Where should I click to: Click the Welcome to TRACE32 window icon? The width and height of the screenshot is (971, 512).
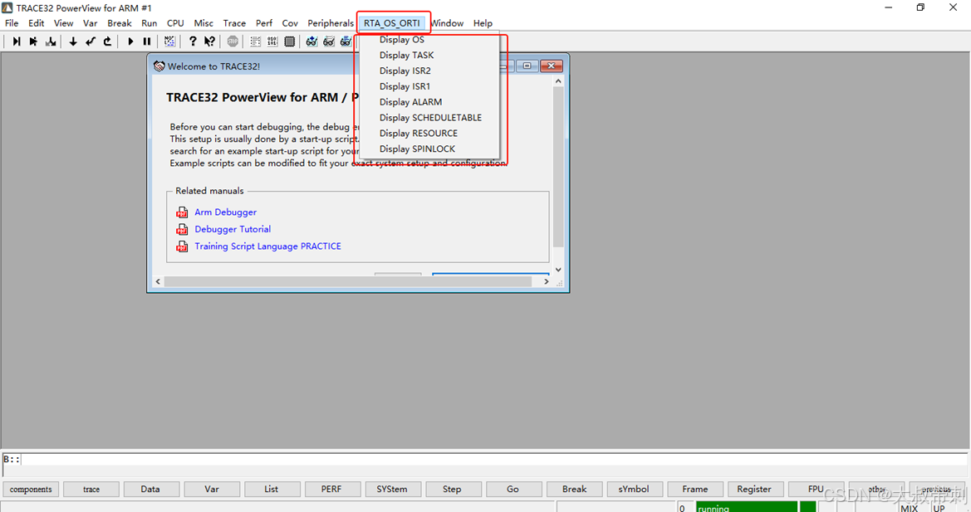coord(159,66)
